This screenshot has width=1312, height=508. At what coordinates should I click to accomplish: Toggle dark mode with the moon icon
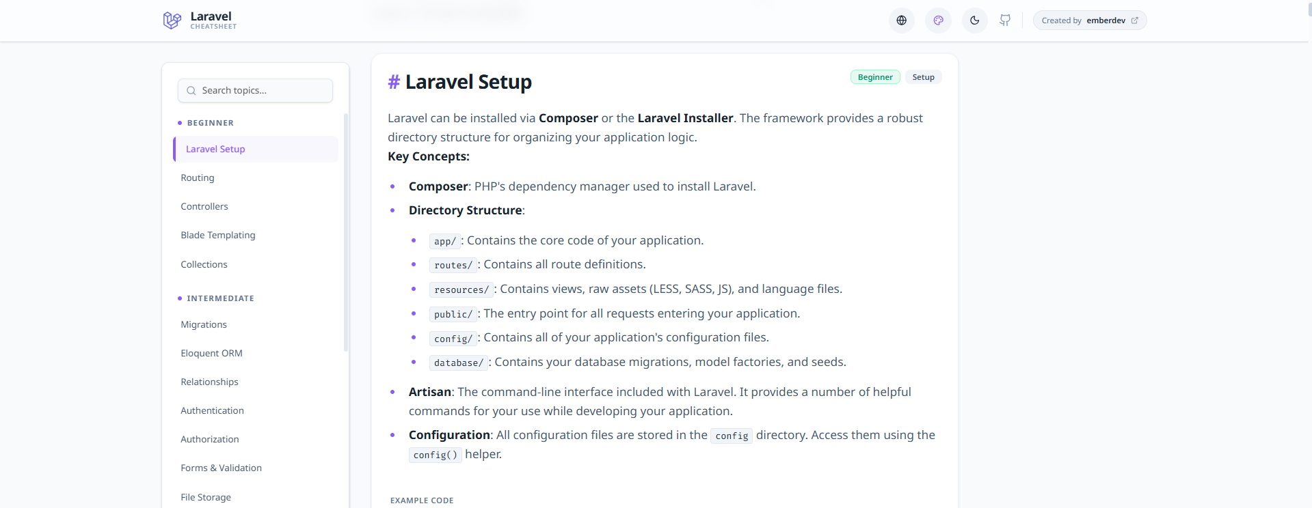coord(974,20)
